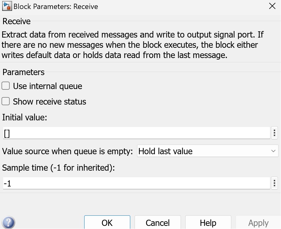Open Help for the Receive block
The image size is (281, 229).
(208, 222)
